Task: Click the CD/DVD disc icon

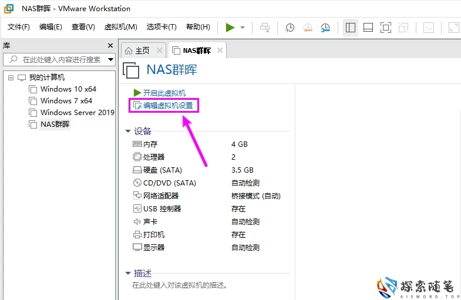Action: tap(137, 183)
